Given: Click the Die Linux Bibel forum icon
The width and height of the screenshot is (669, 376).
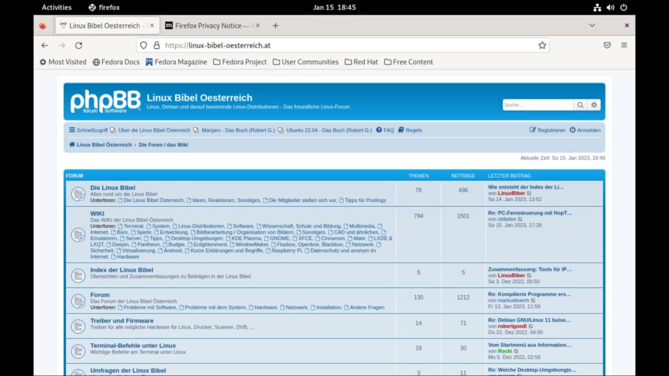Looking at the screenshot, I should coord(78,194).
